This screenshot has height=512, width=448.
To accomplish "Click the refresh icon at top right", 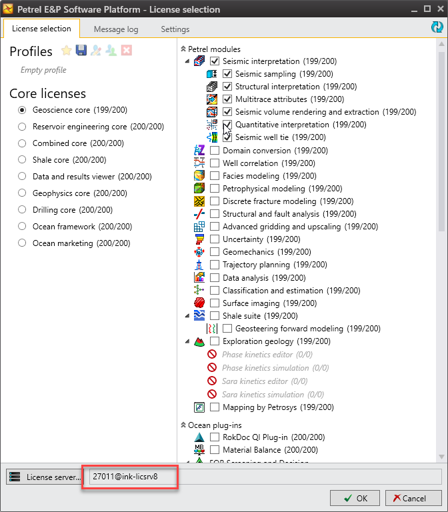I will (437, 27).
